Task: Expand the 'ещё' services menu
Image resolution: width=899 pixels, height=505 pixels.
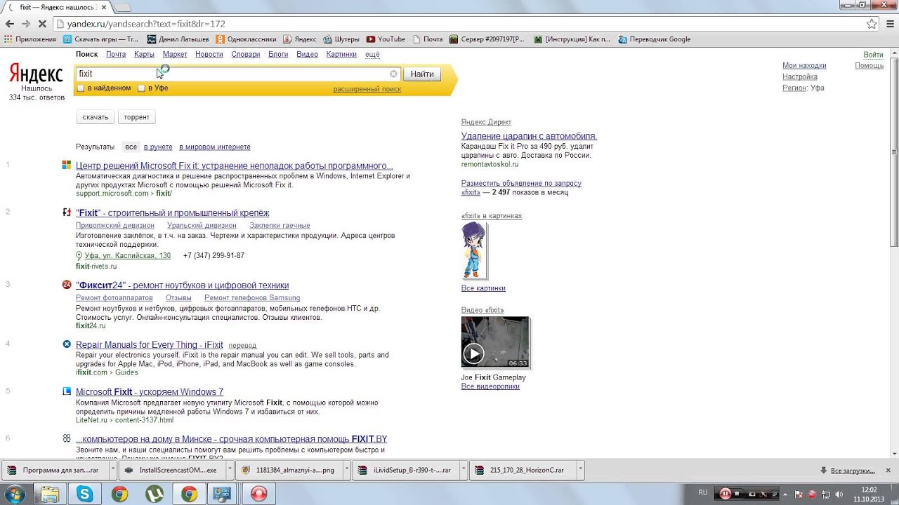Action: click(372, 54)
